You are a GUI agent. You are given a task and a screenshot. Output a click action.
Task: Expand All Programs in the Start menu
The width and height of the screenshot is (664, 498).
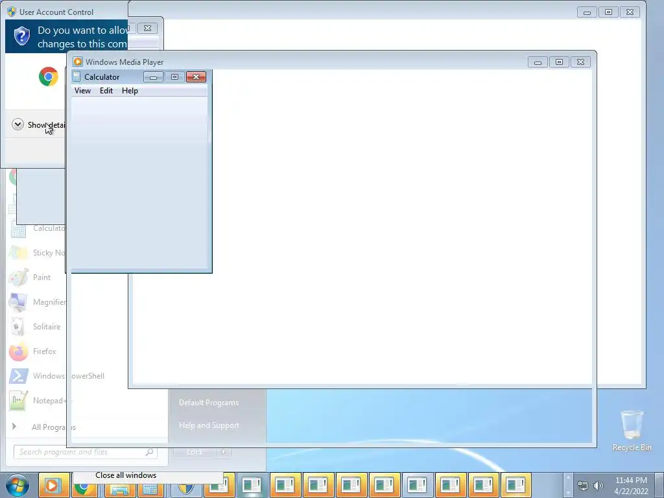[x=43, y=427]
